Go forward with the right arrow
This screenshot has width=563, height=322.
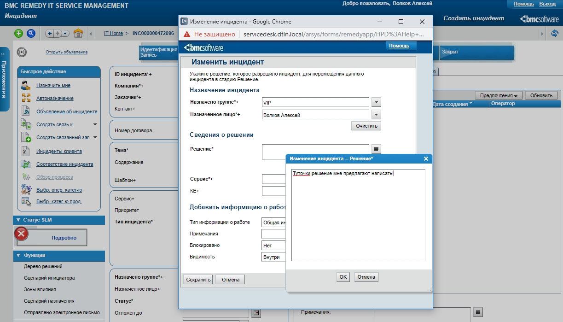point(58,33)
